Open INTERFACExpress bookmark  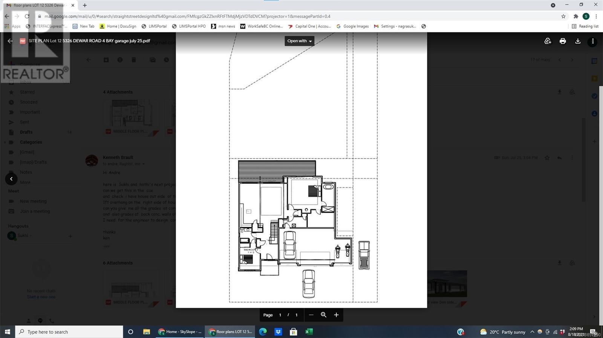(x=46, y=26)
